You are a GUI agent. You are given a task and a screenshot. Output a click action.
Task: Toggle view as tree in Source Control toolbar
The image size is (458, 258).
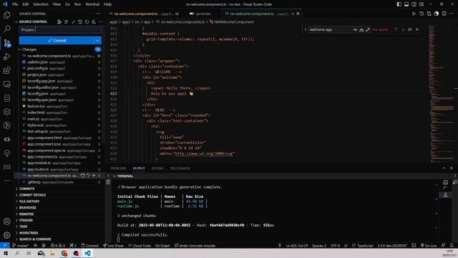coord(67,21)
